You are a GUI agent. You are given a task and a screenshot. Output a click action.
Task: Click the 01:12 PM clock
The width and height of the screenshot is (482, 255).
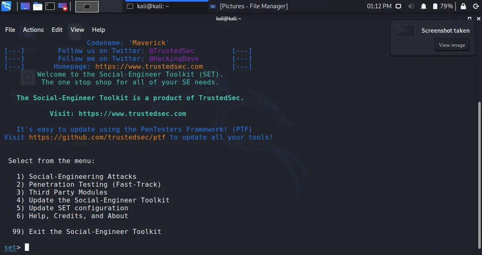tap(379, 6)
